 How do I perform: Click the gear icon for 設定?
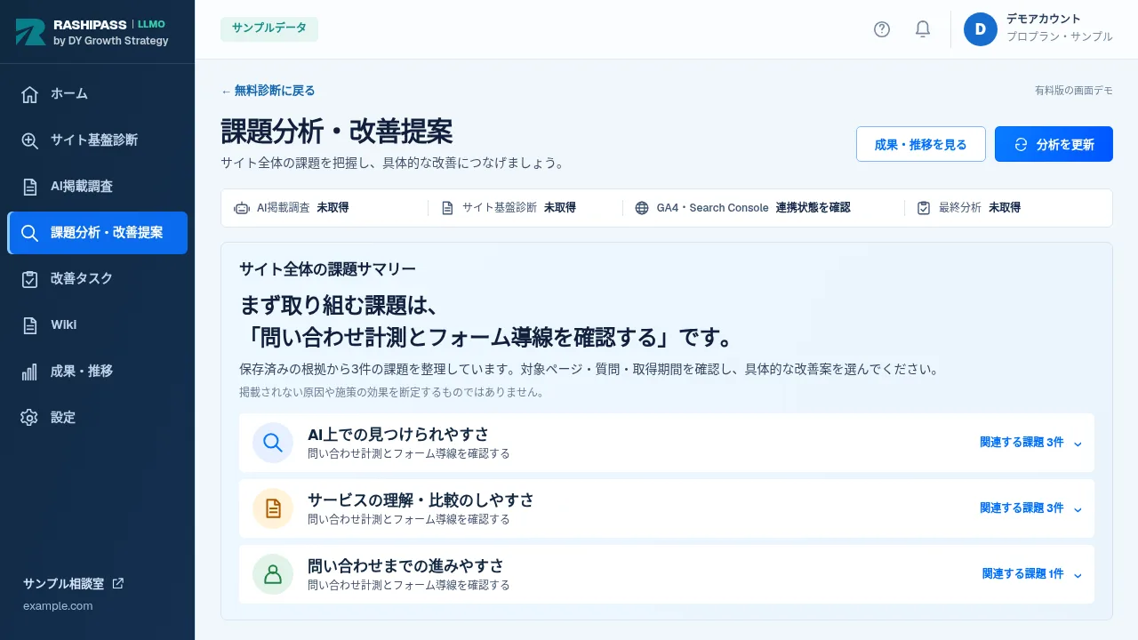(29, 418)
